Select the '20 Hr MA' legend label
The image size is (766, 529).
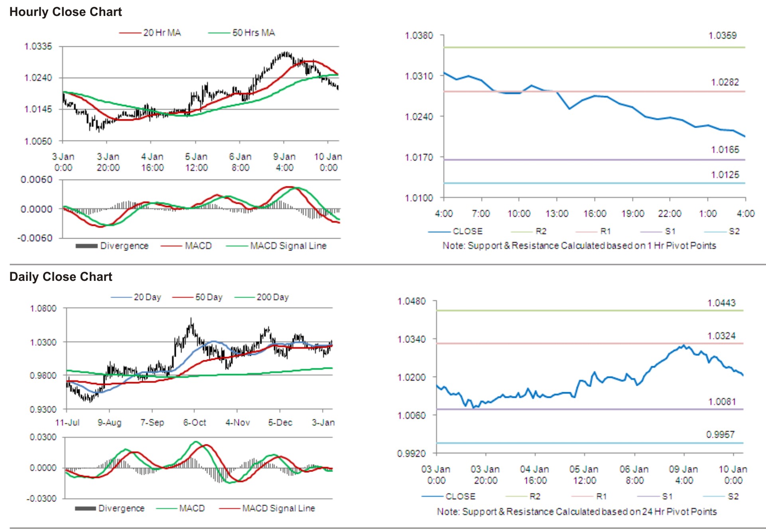162,33
